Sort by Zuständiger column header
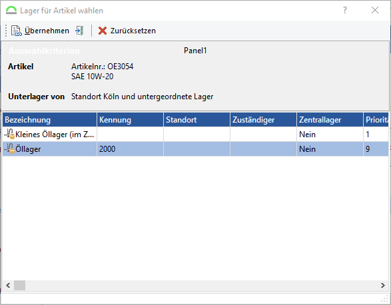This screenshot has width=391, height=305. pos(263,120)
